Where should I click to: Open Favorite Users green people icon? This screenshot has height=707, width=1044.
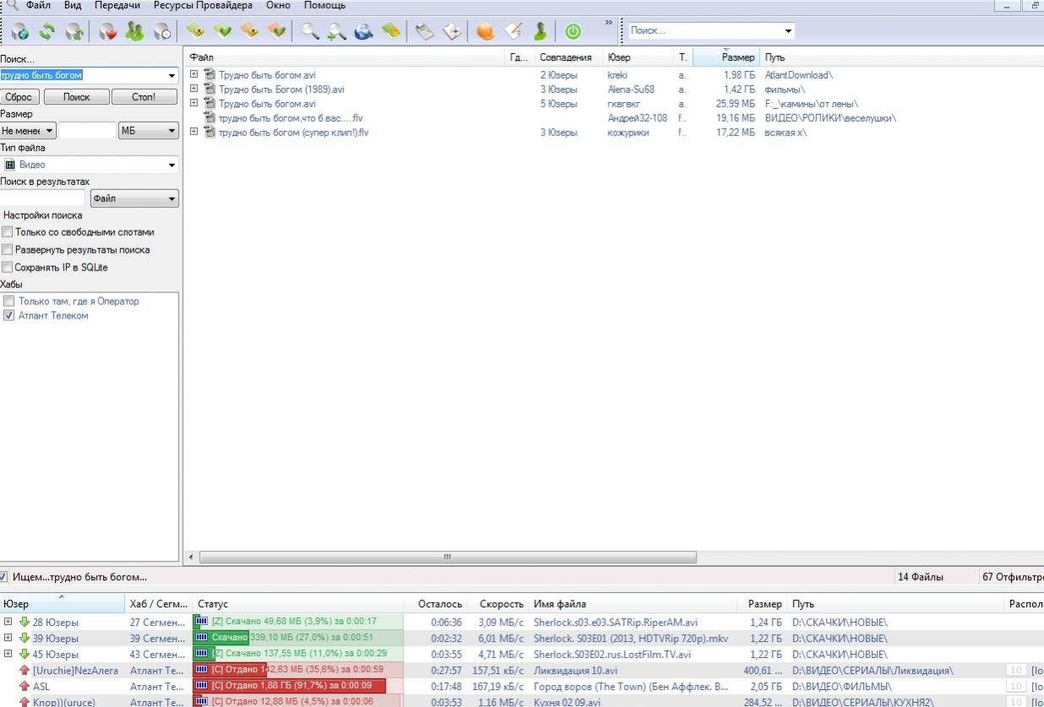click(x=134, y=31)
